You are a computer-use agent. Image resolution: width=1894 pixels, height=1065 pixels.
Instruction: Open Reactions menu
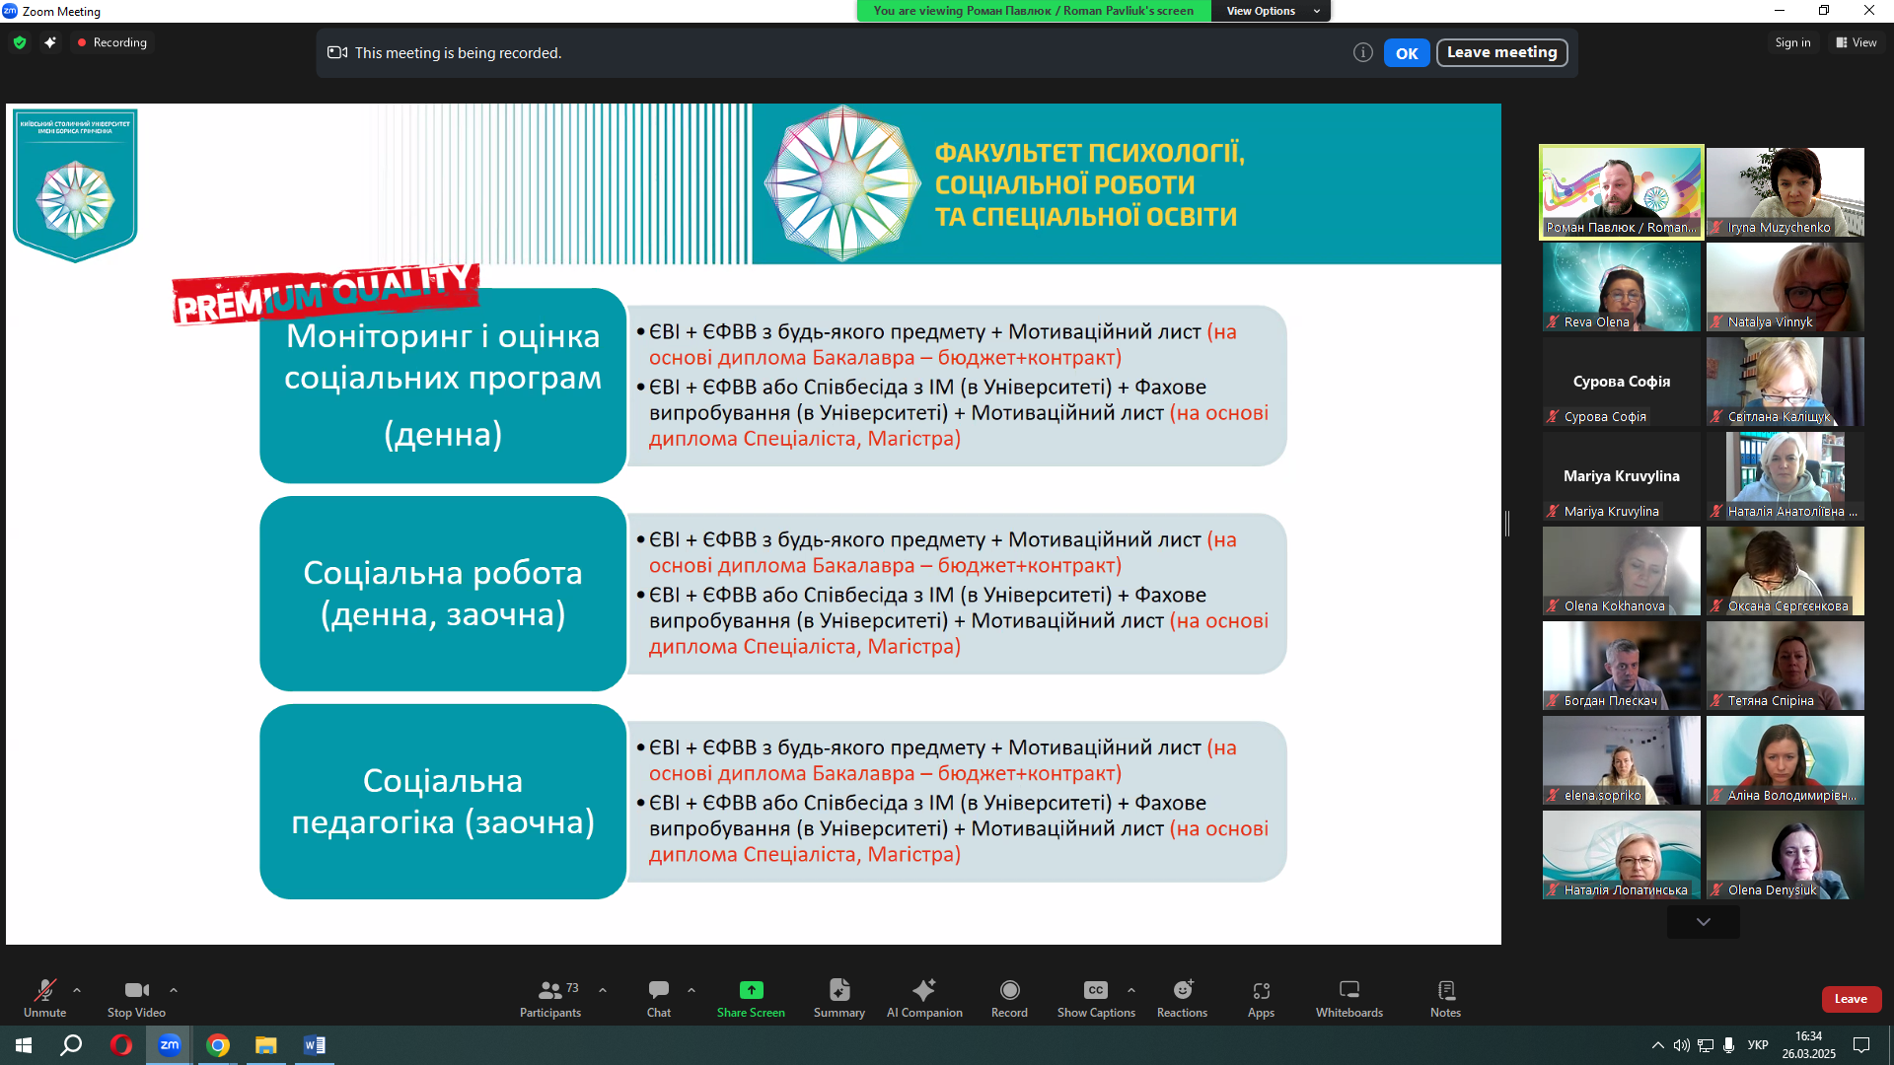coord(1182,998)
